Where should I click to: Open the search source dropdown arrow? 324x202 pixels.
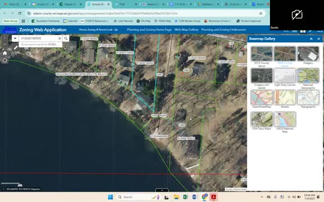coord(15,38)
